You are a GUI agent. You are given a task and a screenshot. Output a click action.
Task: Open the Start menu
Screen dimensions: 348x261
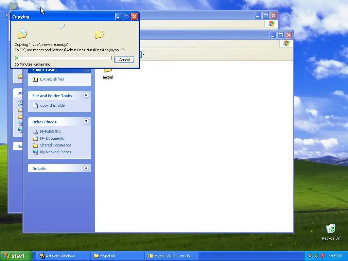[16, 256]
